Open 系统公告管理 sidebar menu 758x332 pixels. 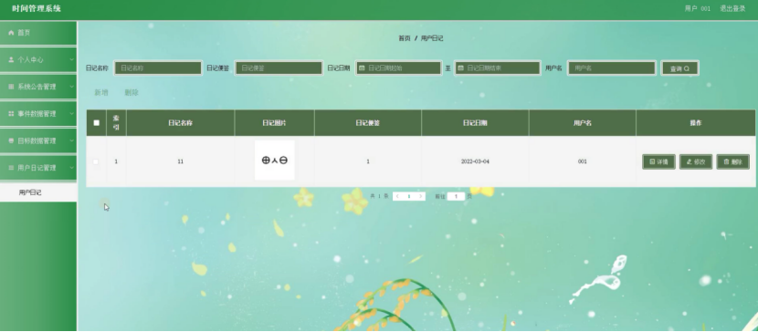[x=38, y=87]
